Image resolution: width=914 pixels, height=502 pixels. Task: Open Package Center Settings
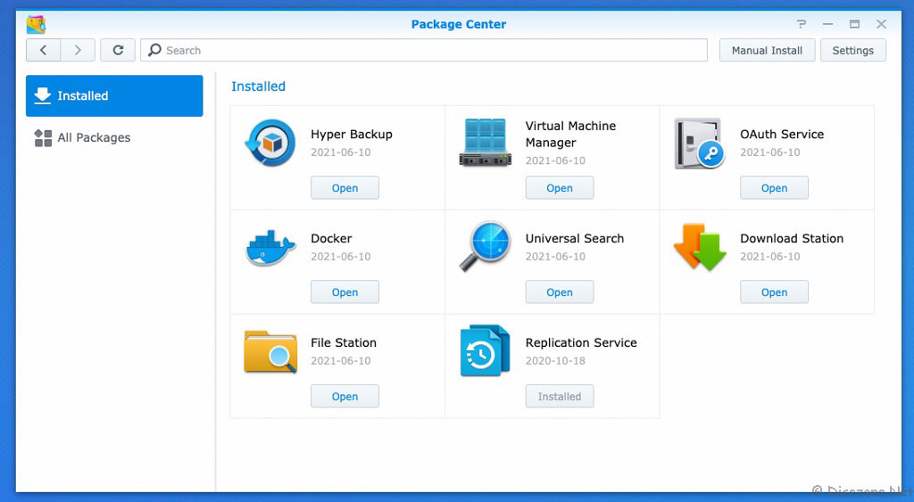852,50
